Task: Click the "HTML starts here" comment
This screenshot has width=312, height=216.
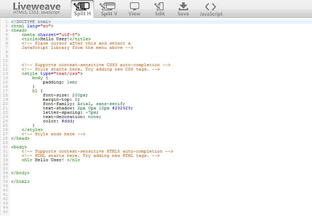Action: point(91,156)
